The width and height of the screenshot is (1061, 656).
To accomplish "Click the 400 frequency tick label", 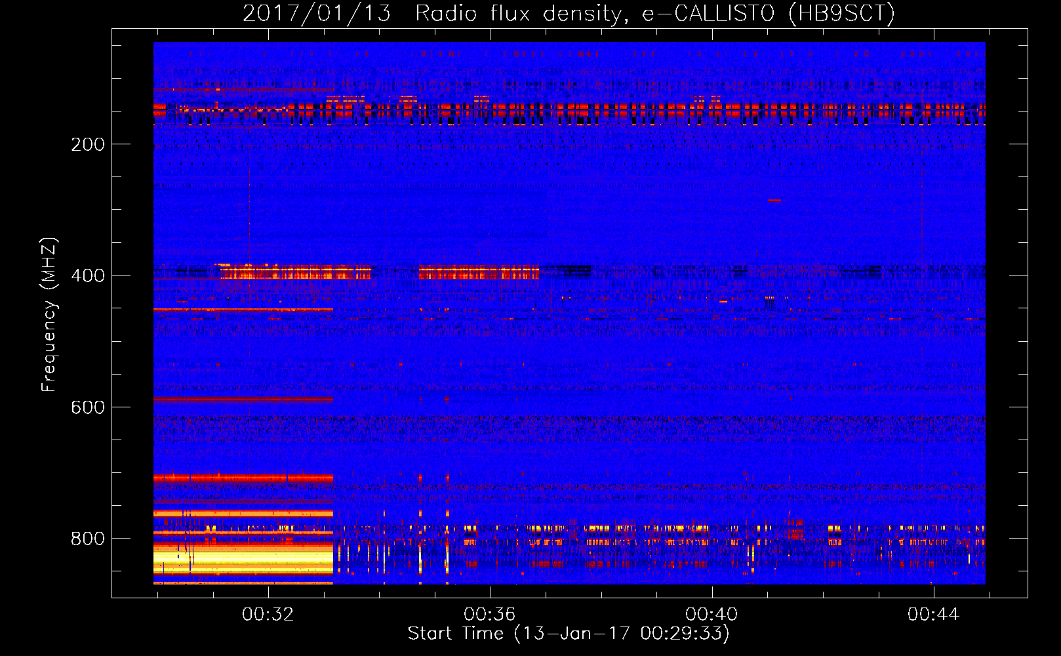I will pyautogui.click(x=88, y=276).
